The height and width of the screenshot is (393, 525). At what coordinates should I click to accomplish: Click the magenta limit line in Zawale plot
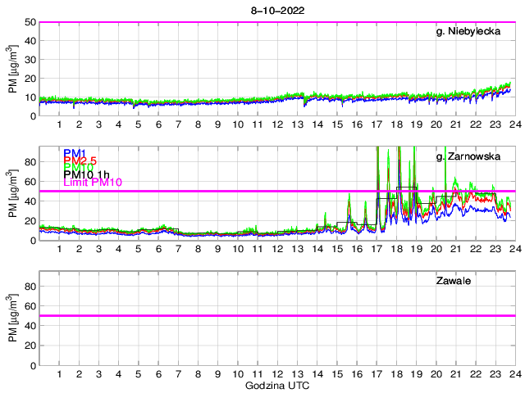[x=276, y=315]
